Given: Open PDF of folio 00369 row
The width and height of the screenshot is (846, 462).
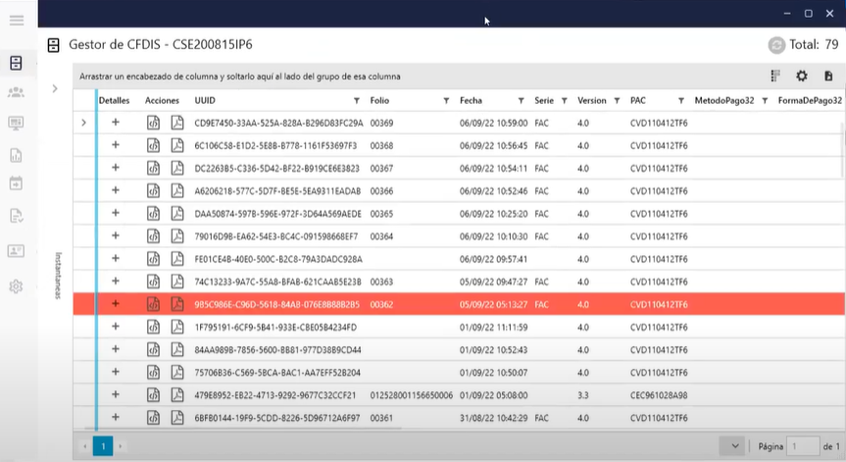Looking at the screenshot, I should click(177, 123).
